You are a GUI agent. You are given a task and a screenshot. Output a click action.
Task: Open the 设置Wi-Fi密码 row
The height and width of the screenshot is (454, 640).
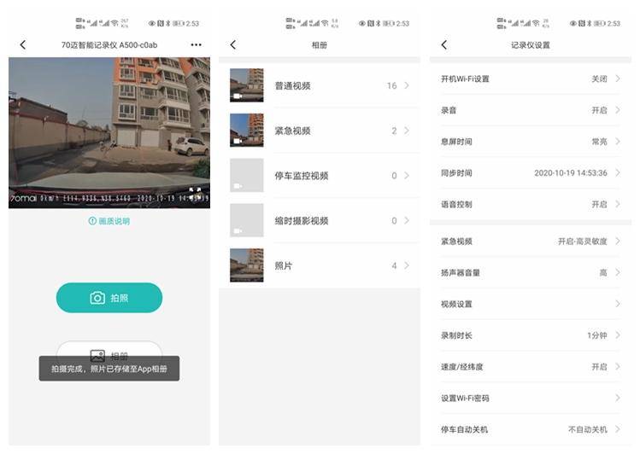(531, 399)
